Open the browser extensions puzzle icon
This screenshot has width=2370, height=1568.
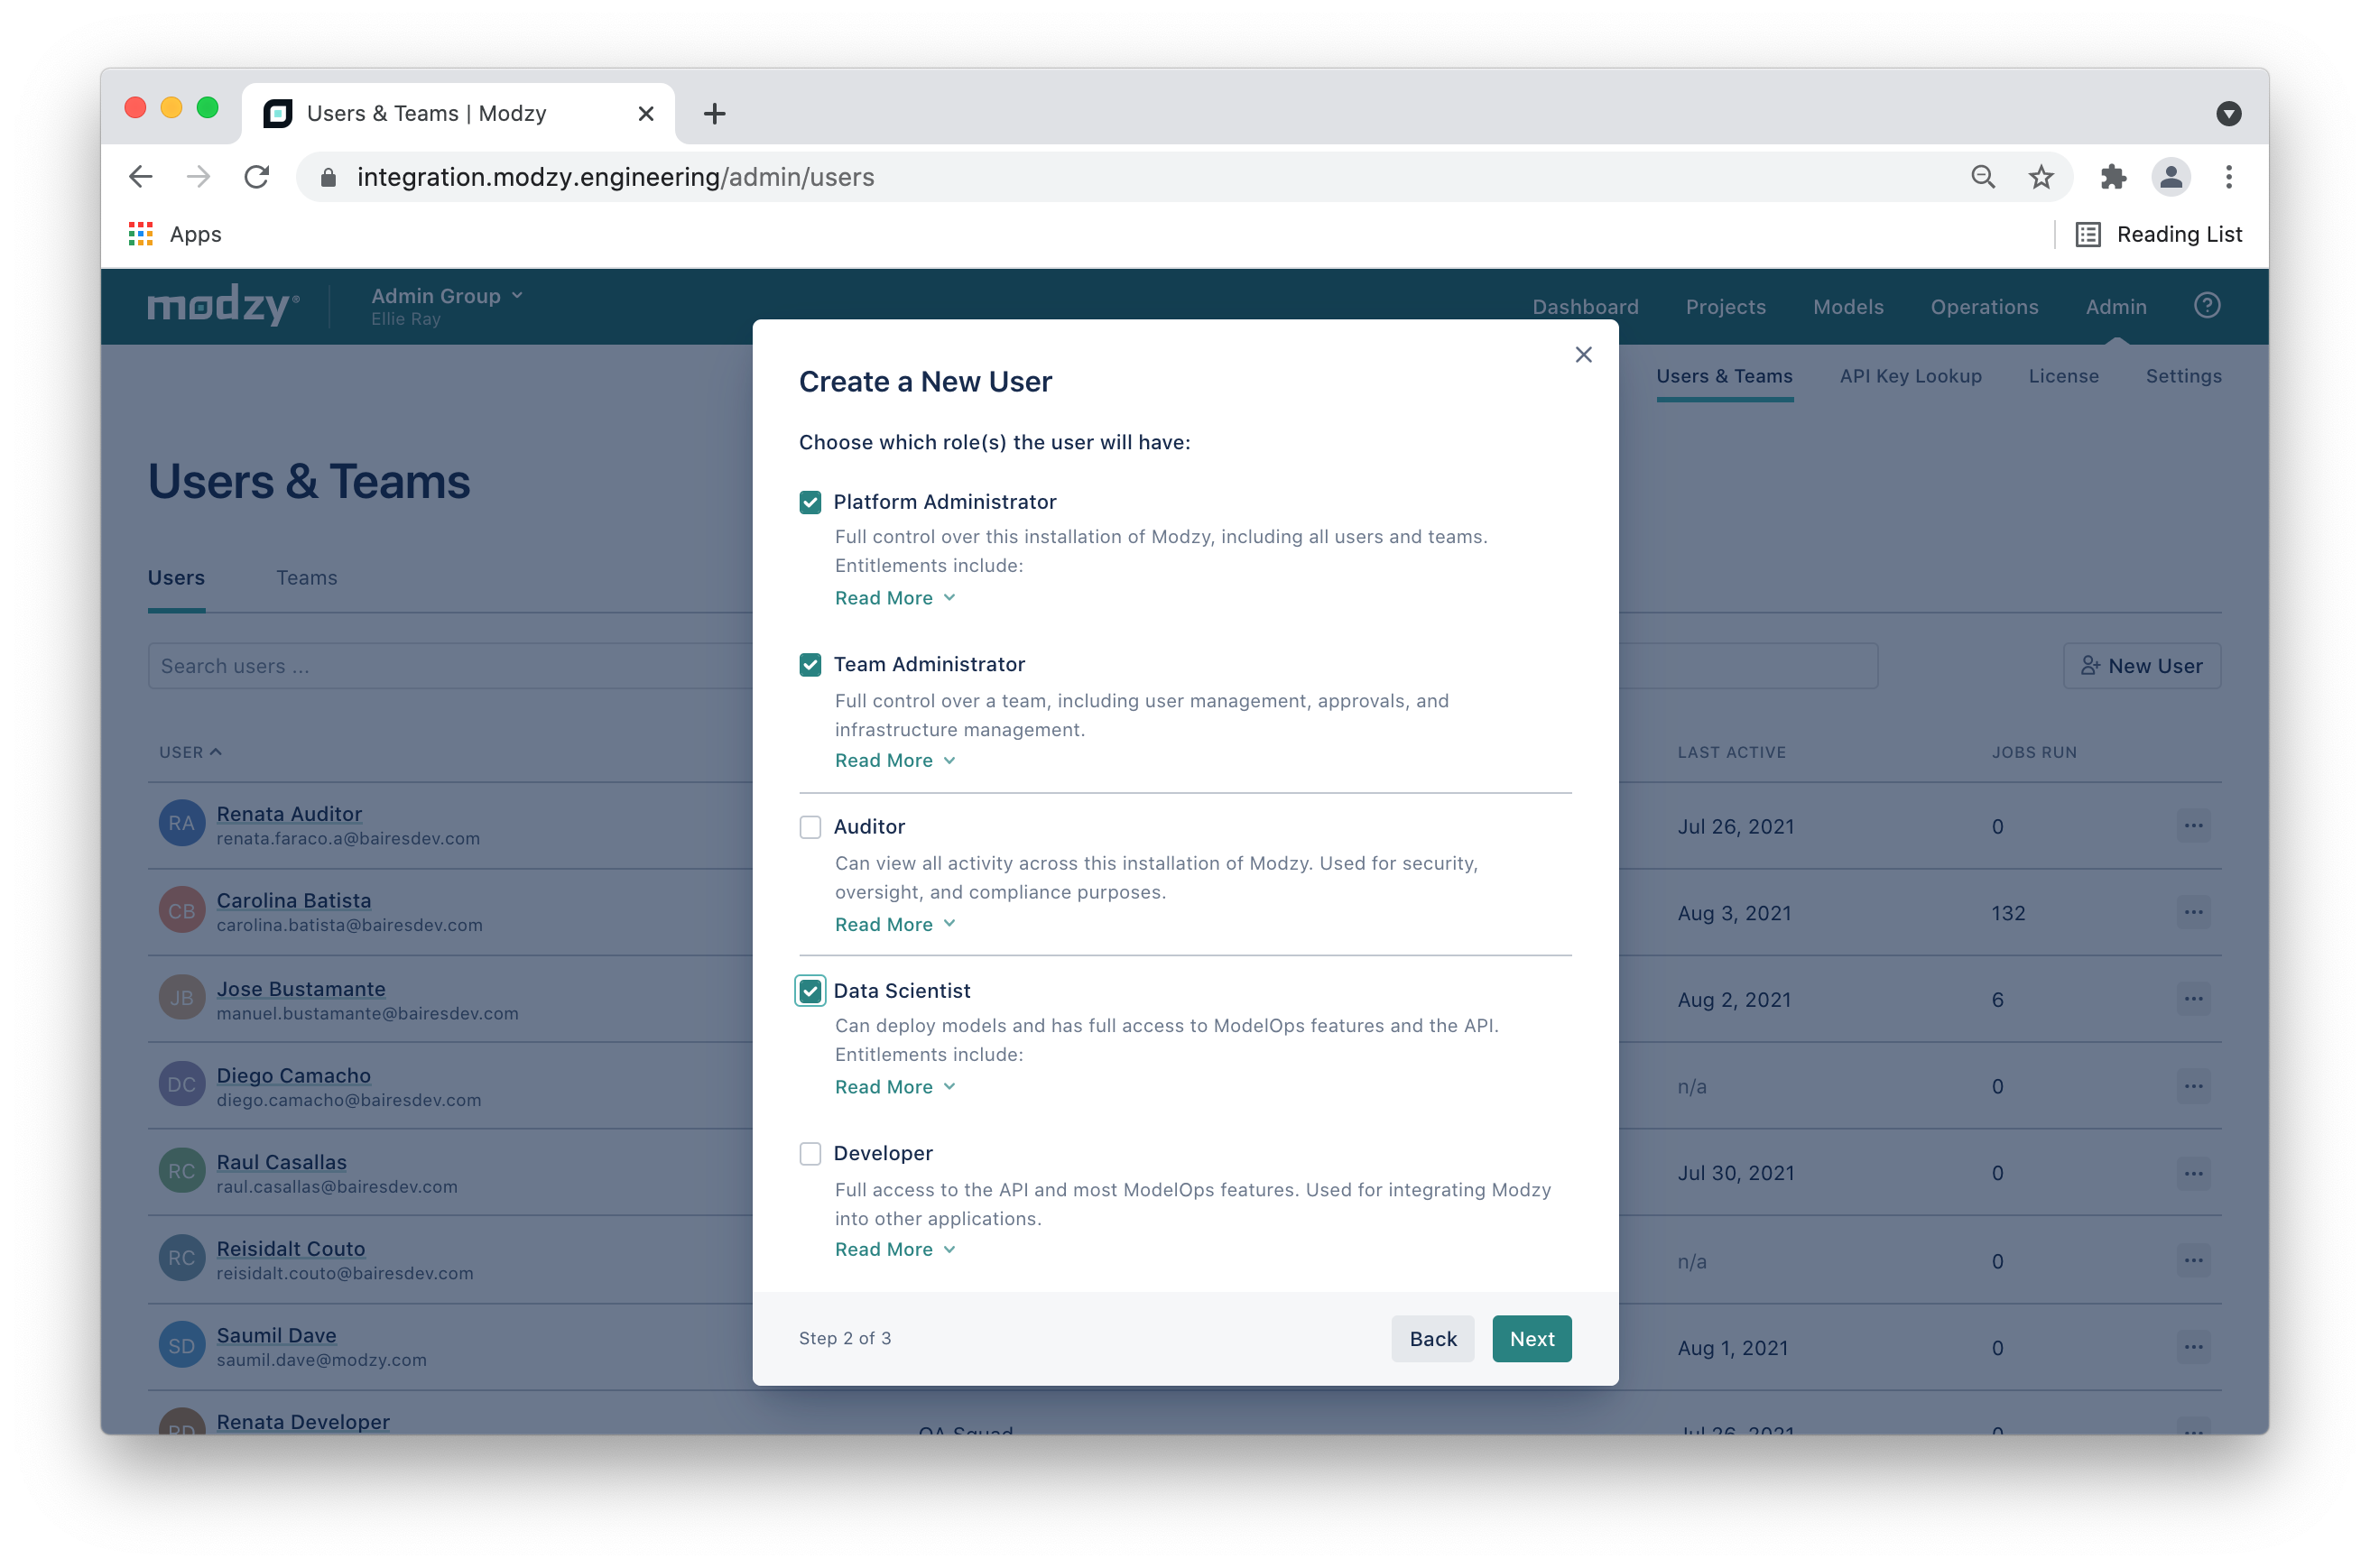[2113, 177]
